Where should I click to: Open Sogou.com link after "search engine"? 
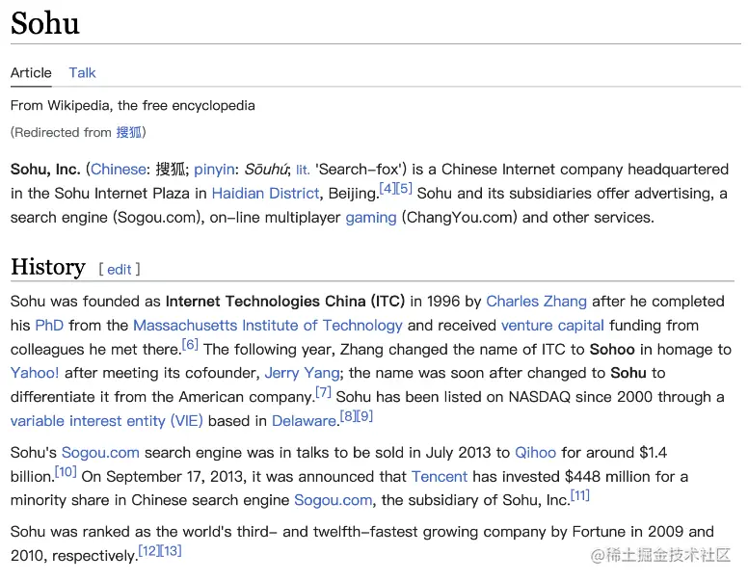pos(333,500)
